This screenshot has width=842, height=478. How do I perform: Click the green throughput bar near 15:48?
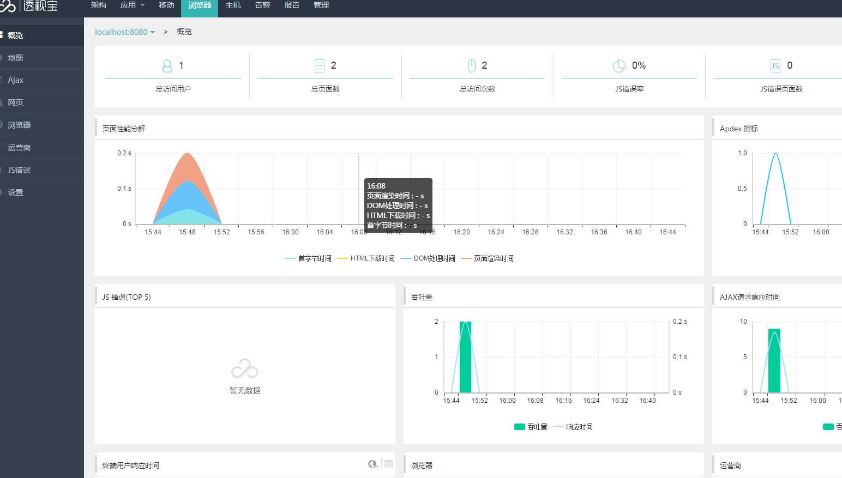pos(465,357)
